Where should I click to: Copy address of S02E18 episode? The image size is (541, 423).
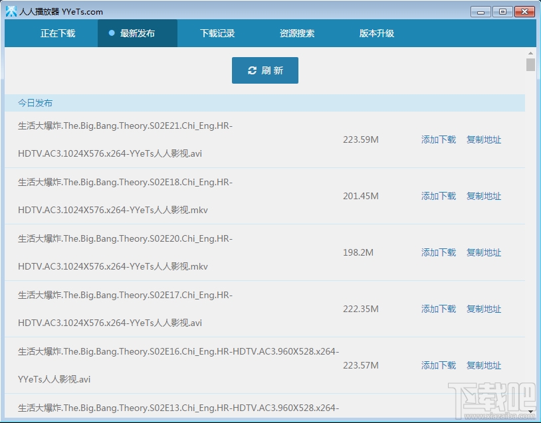click(484, 196)
